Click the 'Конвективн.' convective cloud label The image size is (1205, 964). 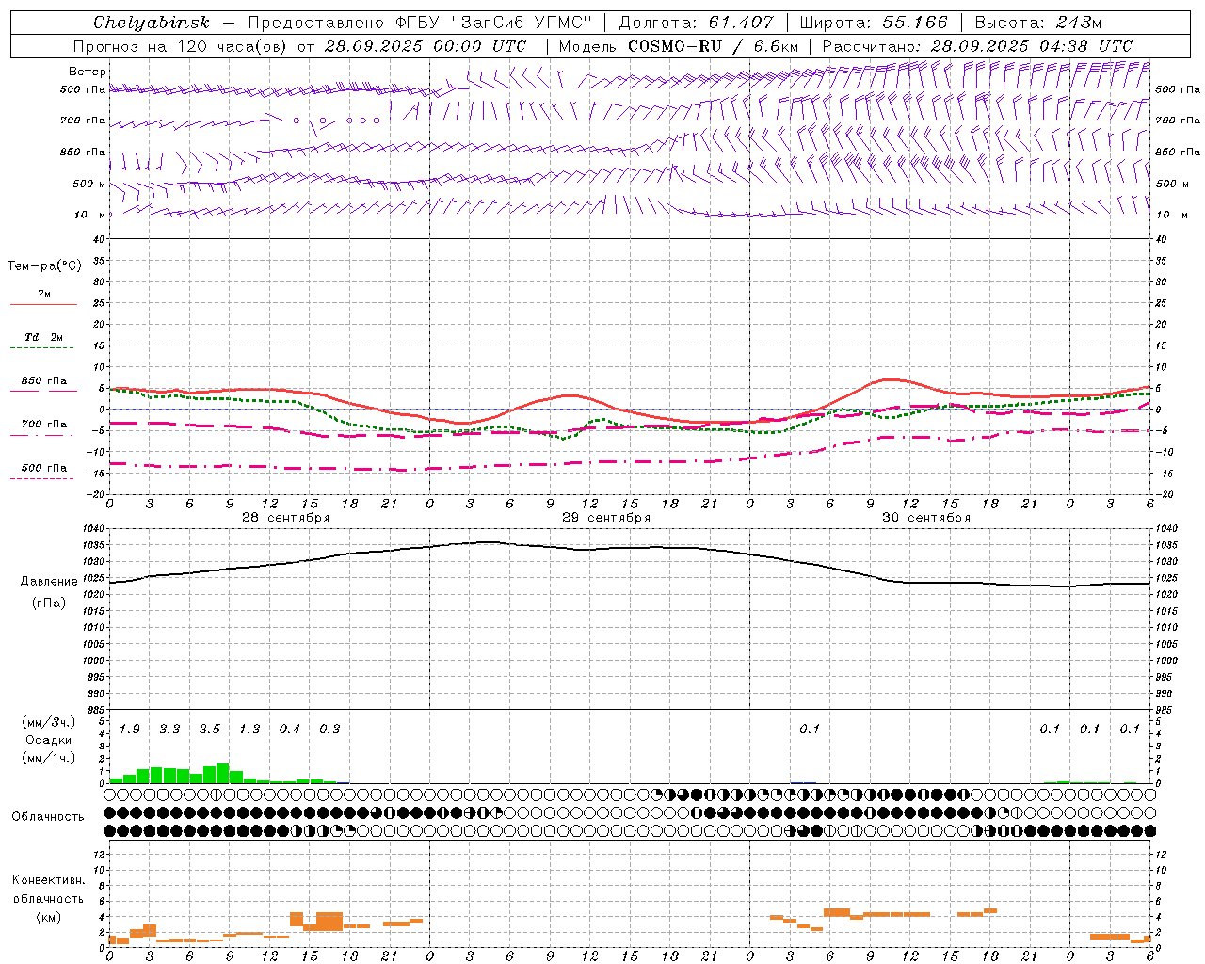(48, 880)
